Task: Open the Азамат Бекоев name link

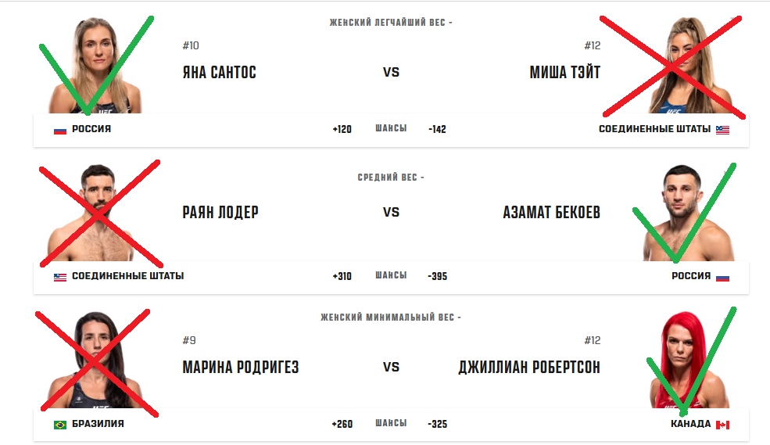Action: pos(551,212)
